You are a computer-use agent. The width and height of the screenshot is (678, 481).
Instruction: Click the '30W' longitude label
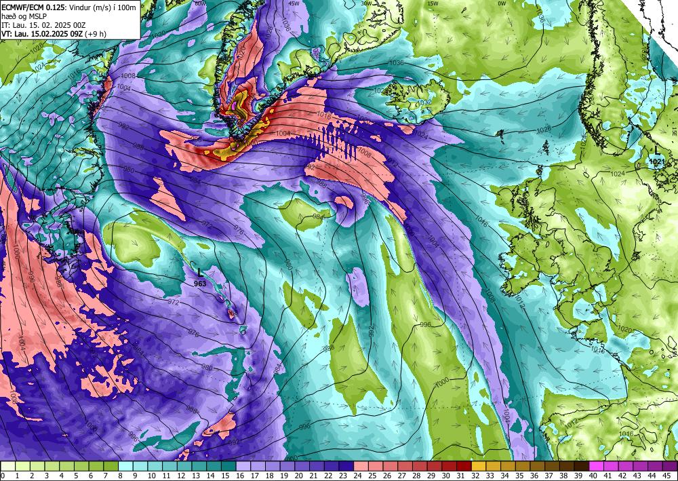pos(366,3)
